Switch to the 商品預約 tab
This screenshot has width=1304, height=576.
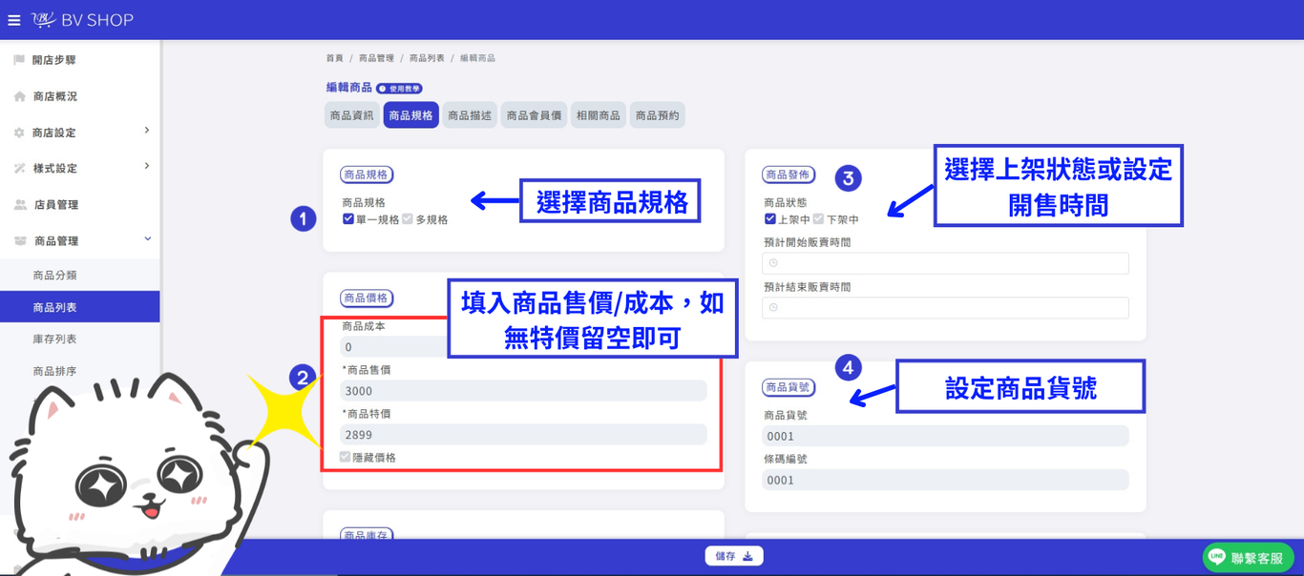click(x=658, y=115)
